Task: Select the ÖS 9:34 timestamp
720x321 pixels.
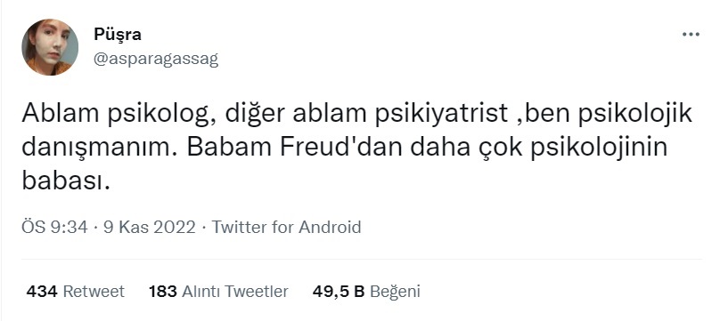Action: tap(54, 227)
